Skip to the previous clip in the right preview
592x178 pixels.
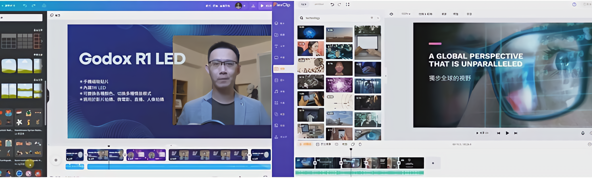pos(499,133)
